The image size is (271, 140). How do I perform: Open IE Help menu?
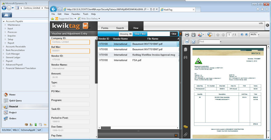pyautogui.click(x=93, y=14)
